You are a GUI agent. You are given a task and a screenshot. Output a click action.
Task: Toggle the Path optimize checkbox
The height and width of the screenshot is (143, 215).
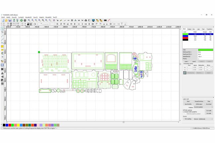[184, 110]
